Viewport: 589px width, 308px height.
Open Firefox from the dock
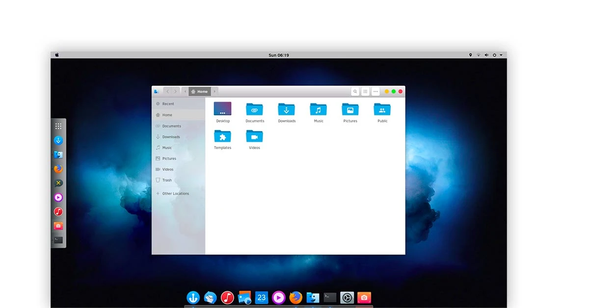295,297
